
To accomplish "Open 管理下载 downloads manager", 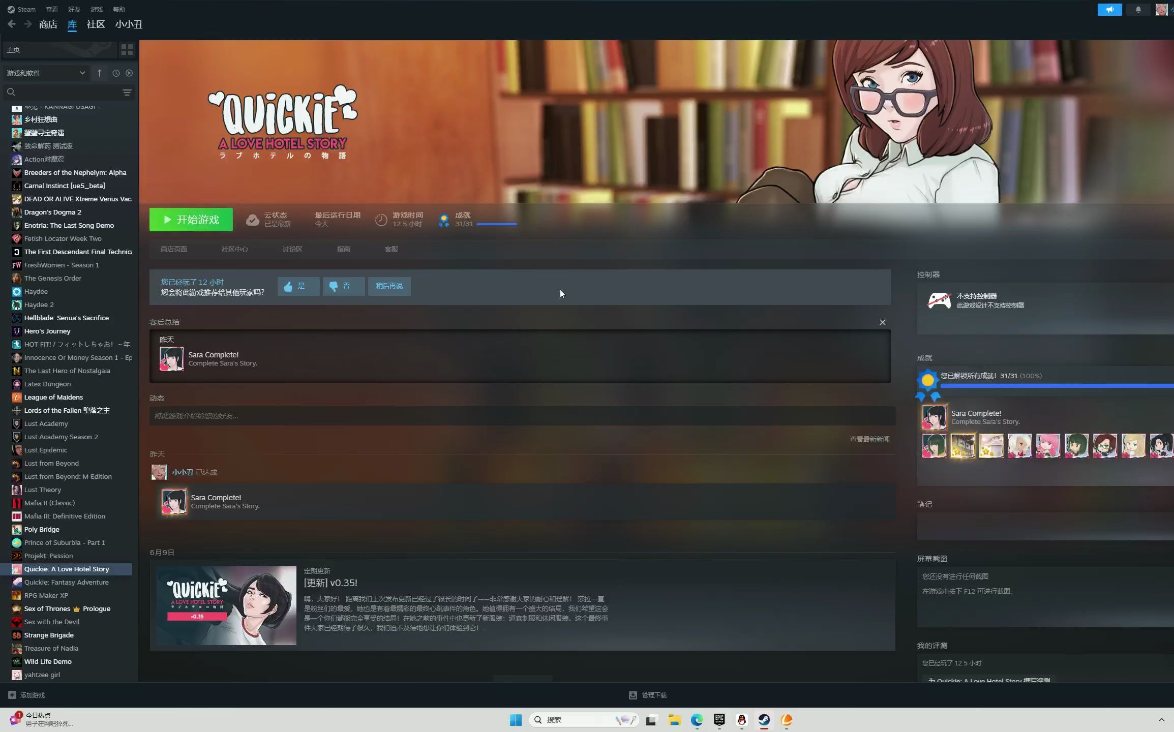I will [648, 695].
